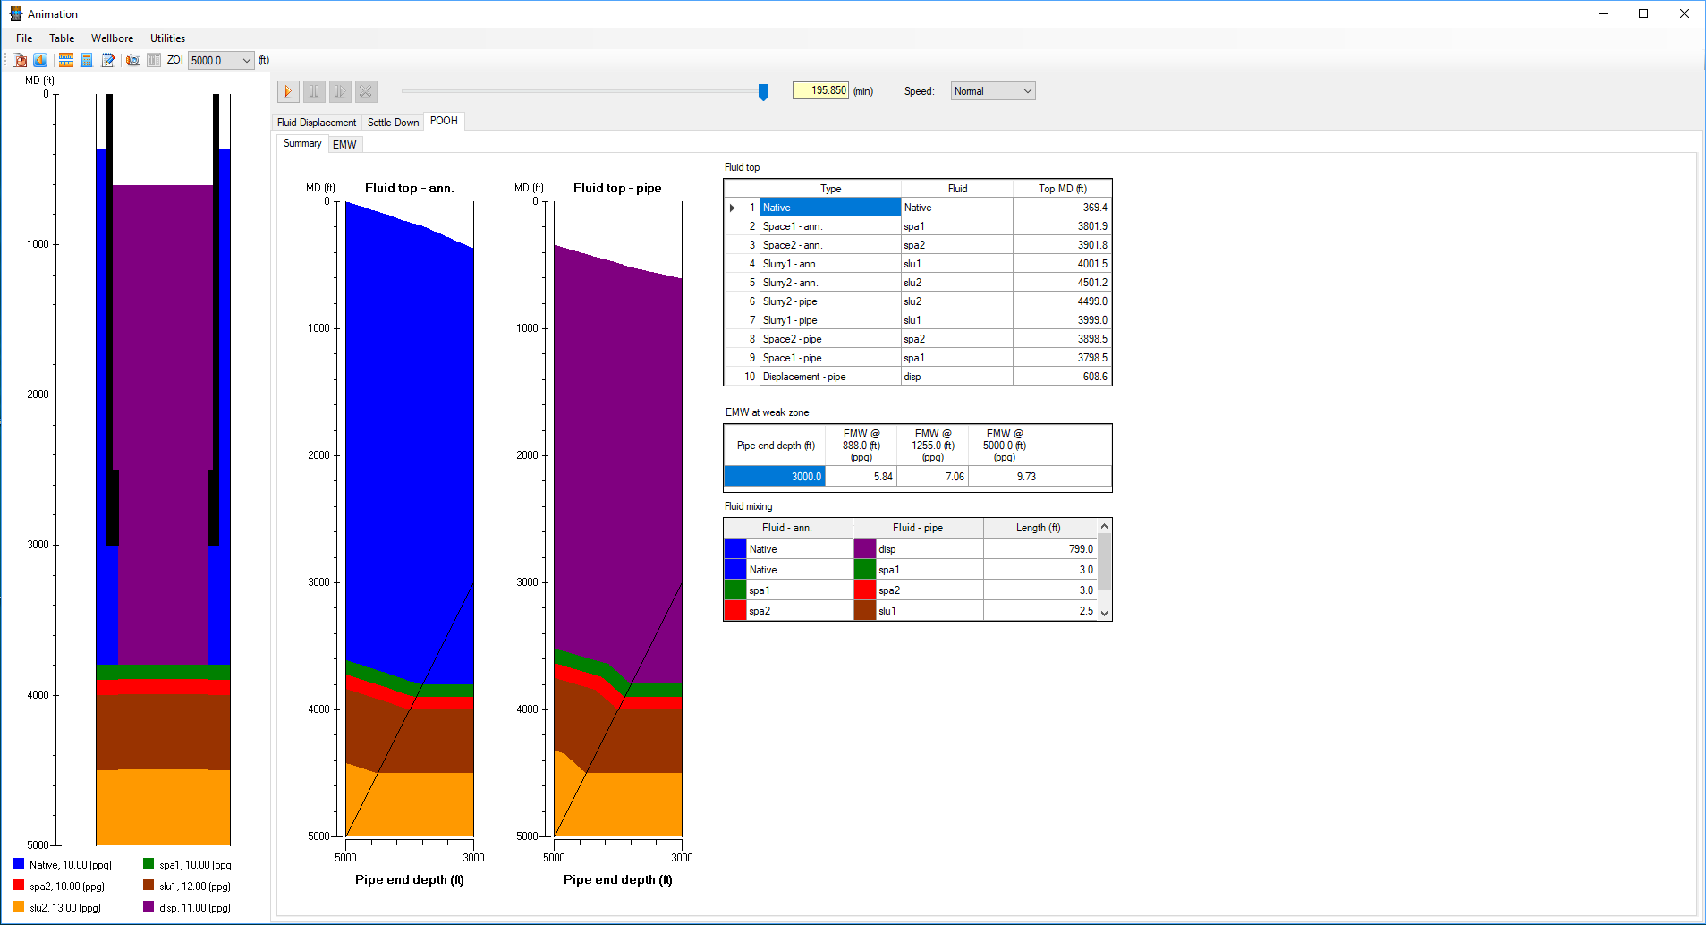Image resolution: width=1706 pixels, height=925 pixels.
Task: Click the calculator icon in the toolbar
Action: click(x=87, y=60)
